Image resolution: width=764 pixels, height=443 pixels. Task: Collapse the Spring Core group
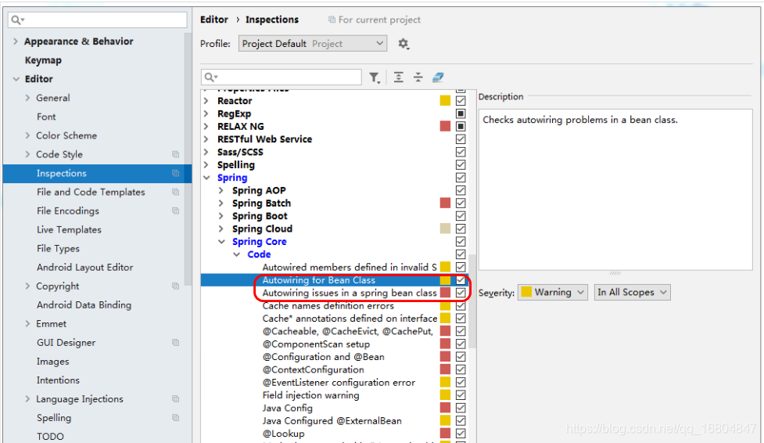pos(221,242)
